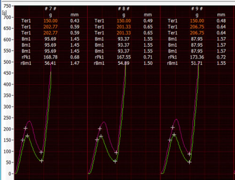
Task: Click the 0.72 mm value
Action: coord(221,57)
